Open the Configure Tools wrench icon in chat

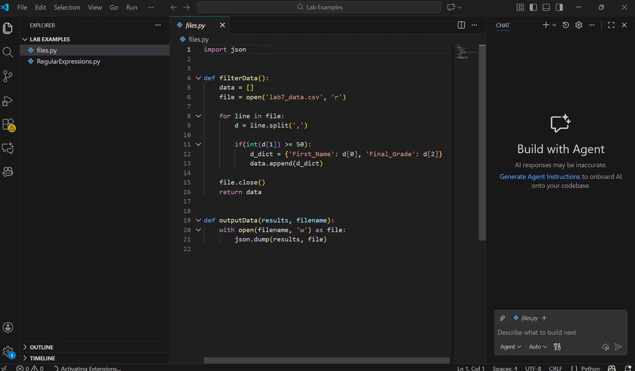point(557,346)
